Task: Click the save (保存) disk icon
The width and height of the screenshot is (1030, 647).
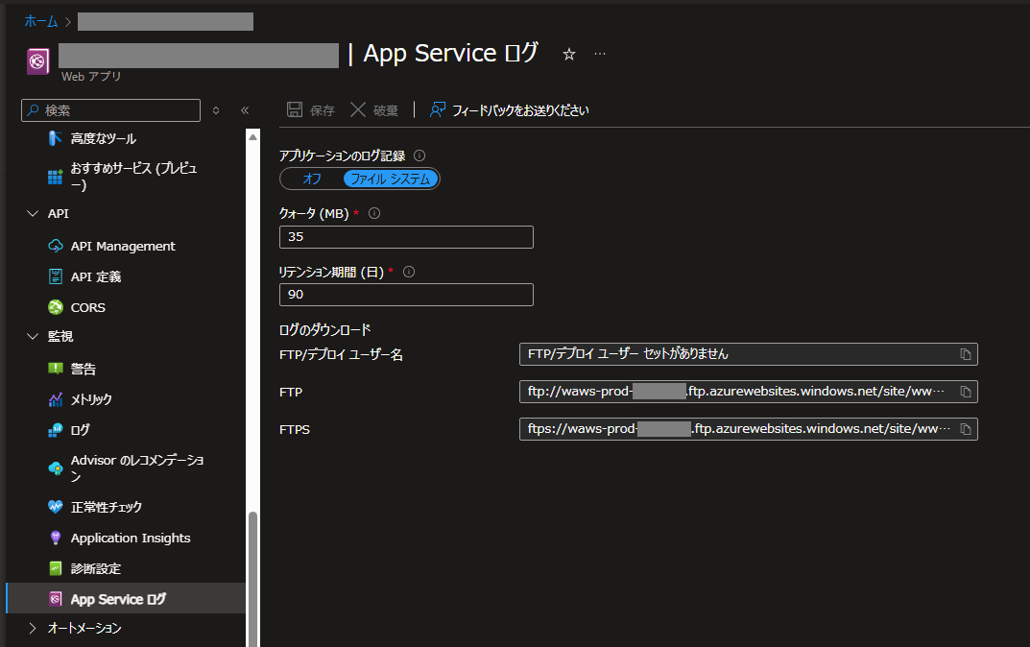Action: tap(295, 109)
